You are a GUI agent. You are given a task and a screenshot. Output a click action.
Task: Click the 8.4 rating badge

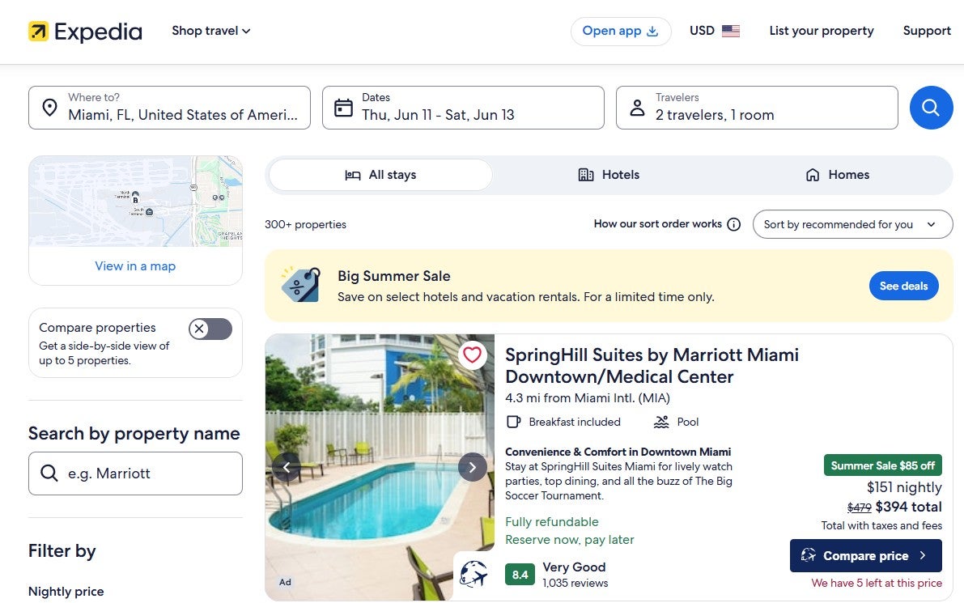[x=520, y=574]
